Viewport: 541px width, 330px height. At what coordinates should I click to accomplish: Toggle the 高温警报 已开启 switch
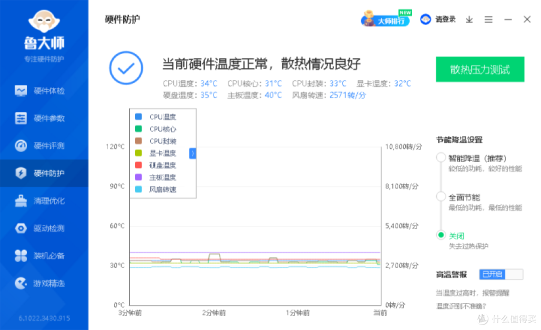tap(501, 274)
